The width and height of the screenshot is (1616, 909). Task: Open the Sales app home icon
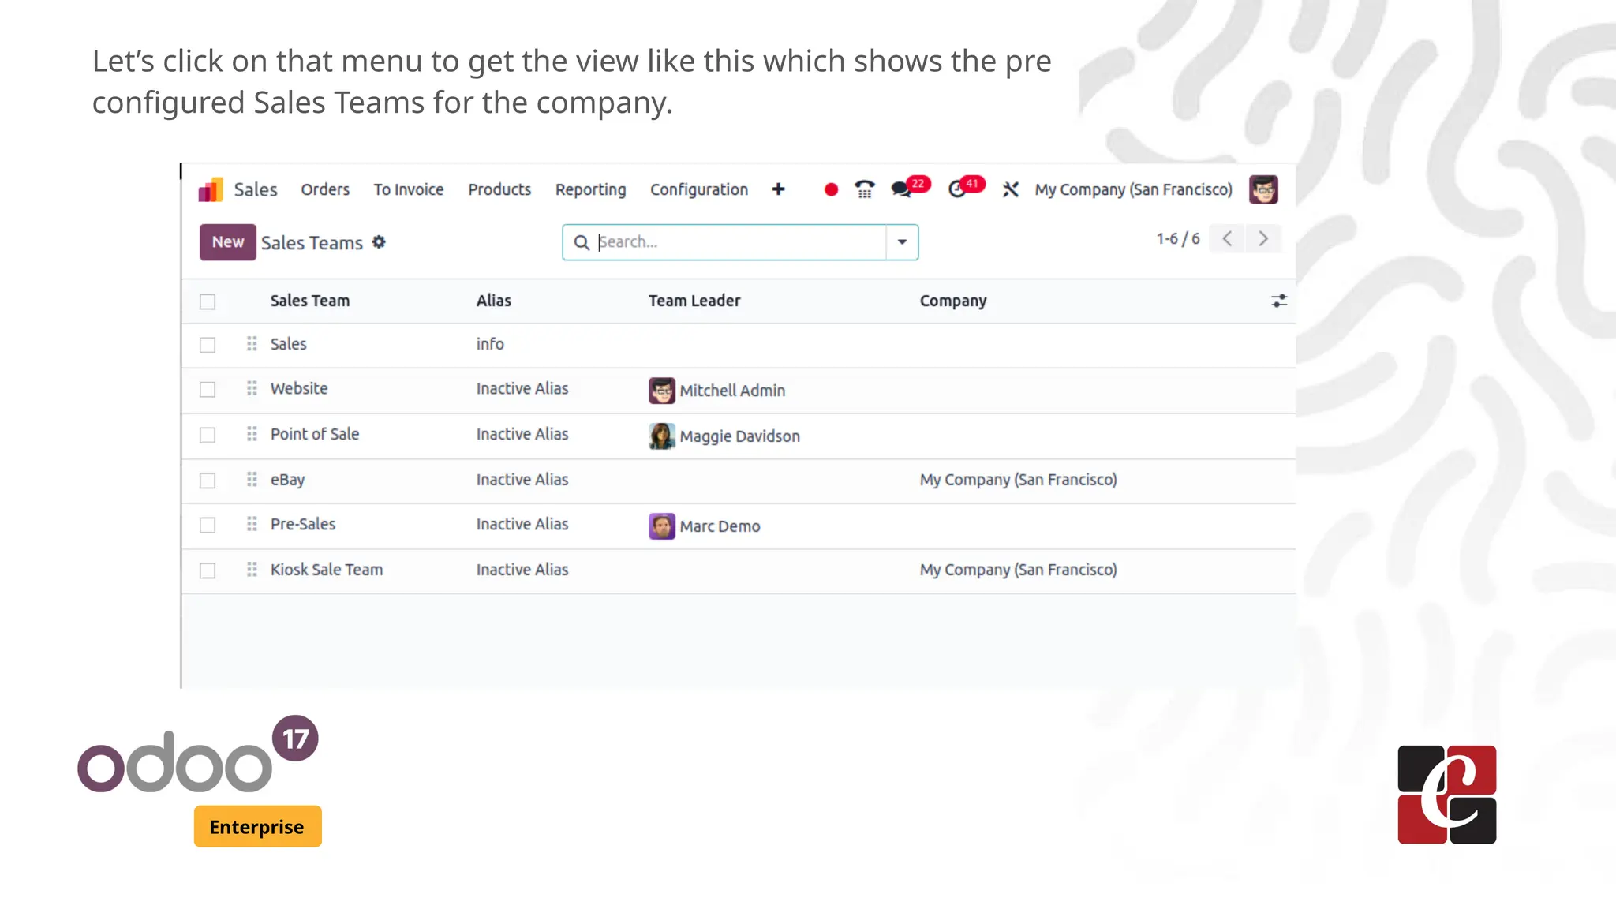tap(211, 189)
